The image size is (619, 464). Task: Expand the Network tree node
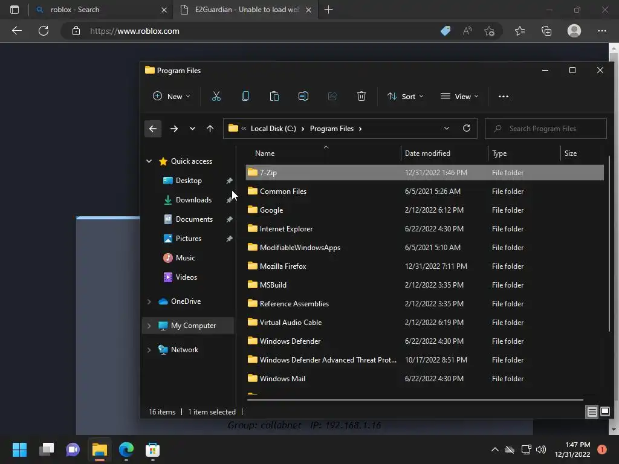(x=149, y=350)
